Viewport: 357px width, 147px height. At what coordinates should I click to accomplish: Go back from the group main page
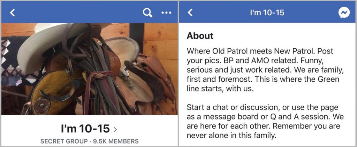[x=13, y=13]
